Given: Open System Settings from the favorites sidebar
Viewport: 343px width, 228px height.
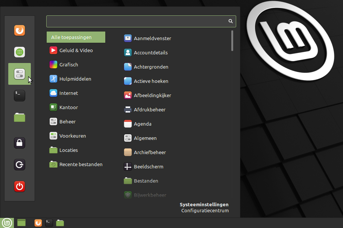Looking at the screenshot, I should (x=20, y=74).
